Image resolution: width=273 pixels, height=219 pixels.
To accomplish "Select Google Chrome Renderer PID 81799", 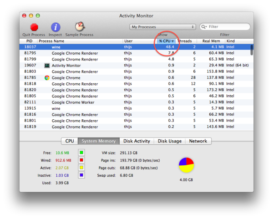I will coord(136,59).
